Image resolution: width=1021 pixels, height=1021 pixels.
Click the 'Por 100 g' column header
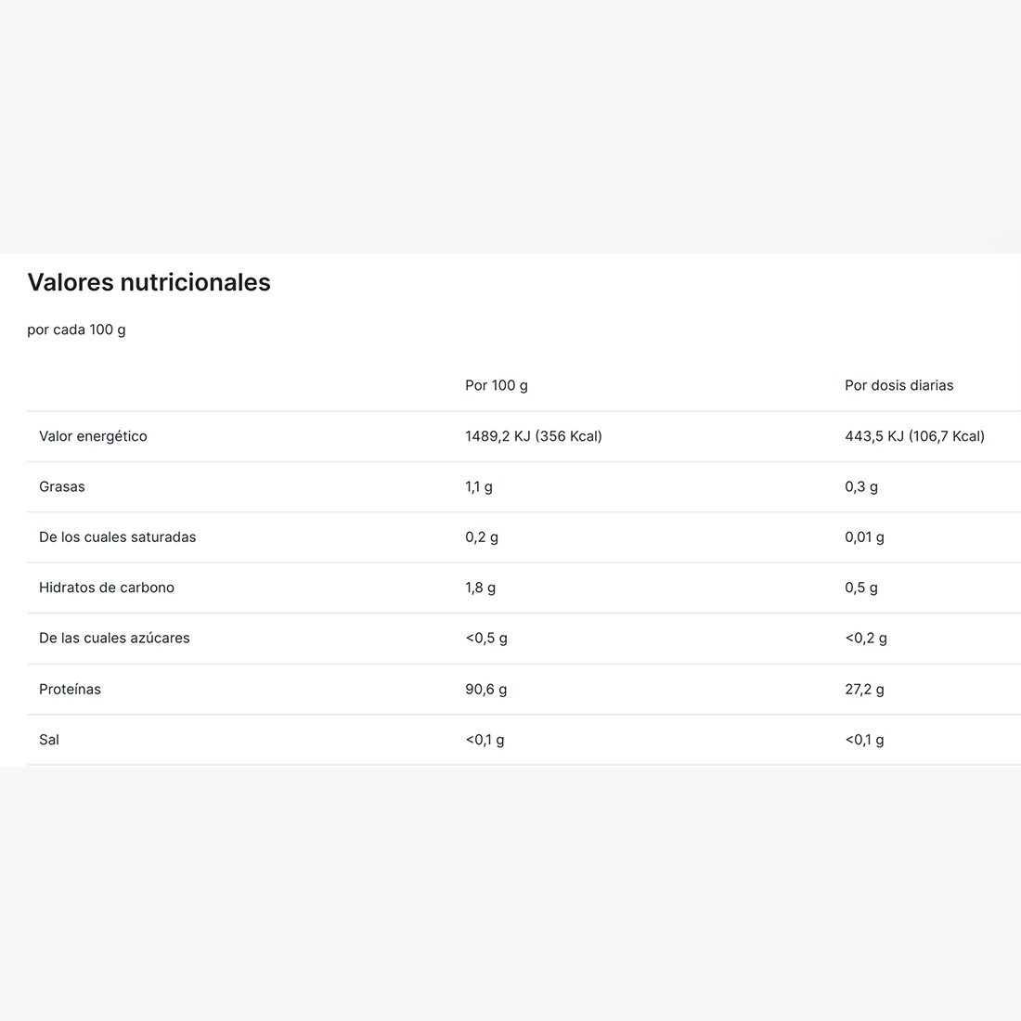pos(497,385)
